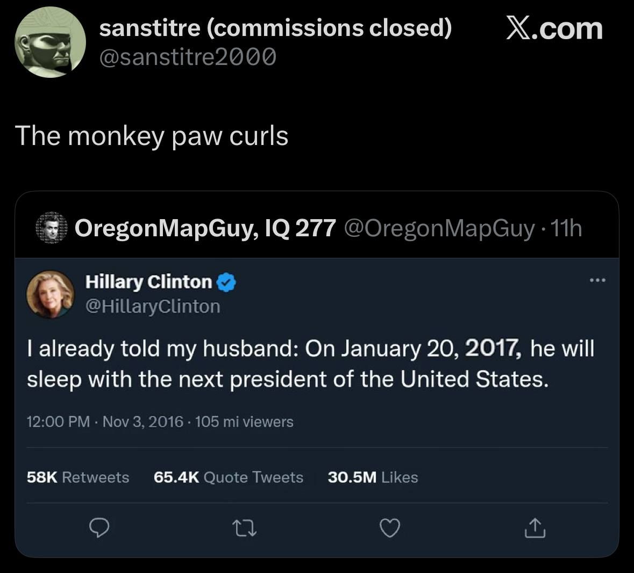Click the sanstitre display name

tap(275, 28)
